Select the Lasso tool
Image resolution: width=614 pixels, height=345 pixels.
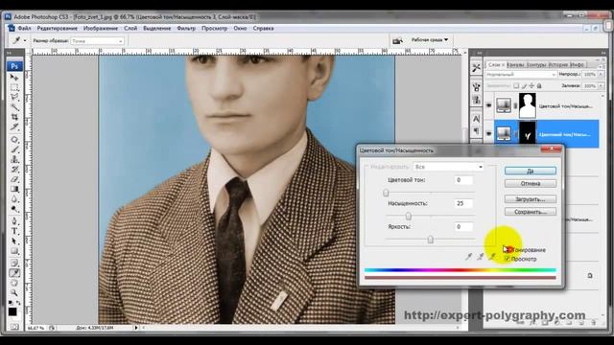(14, 97)
